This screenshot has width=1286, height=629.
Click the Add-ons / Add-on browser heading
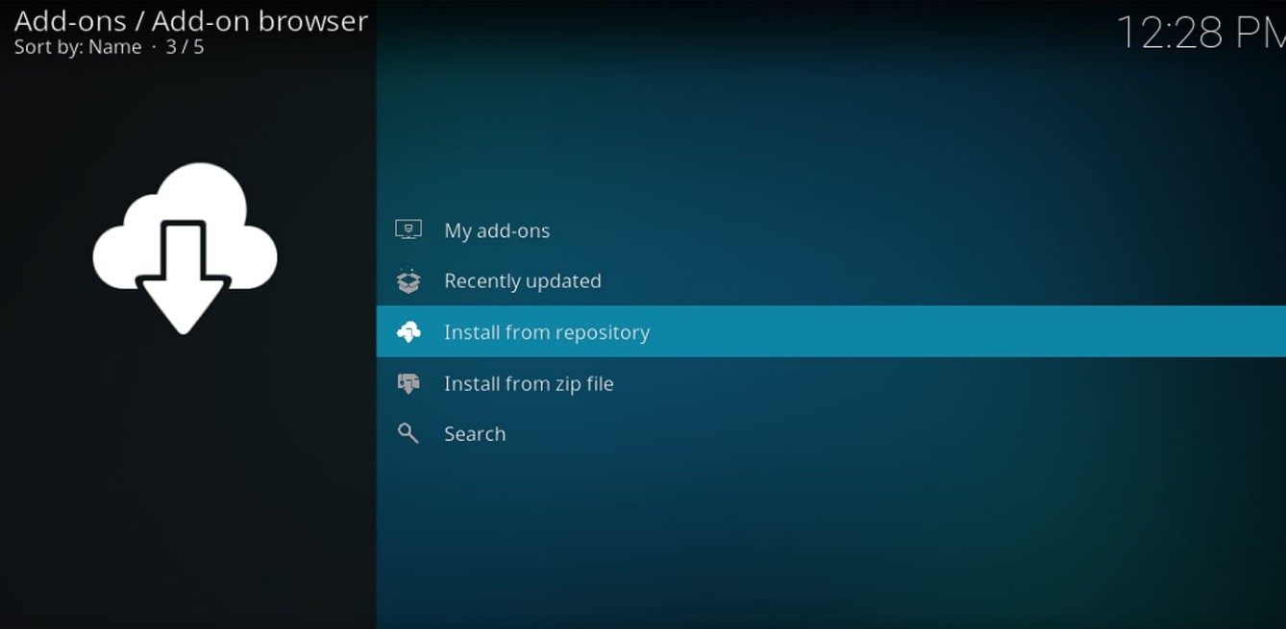[x=191, y=20]
